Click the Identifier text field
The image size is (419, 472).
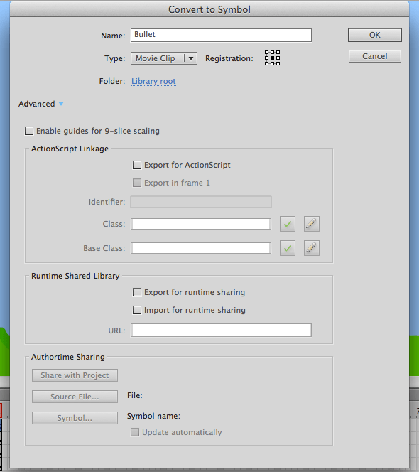[201, 202]
